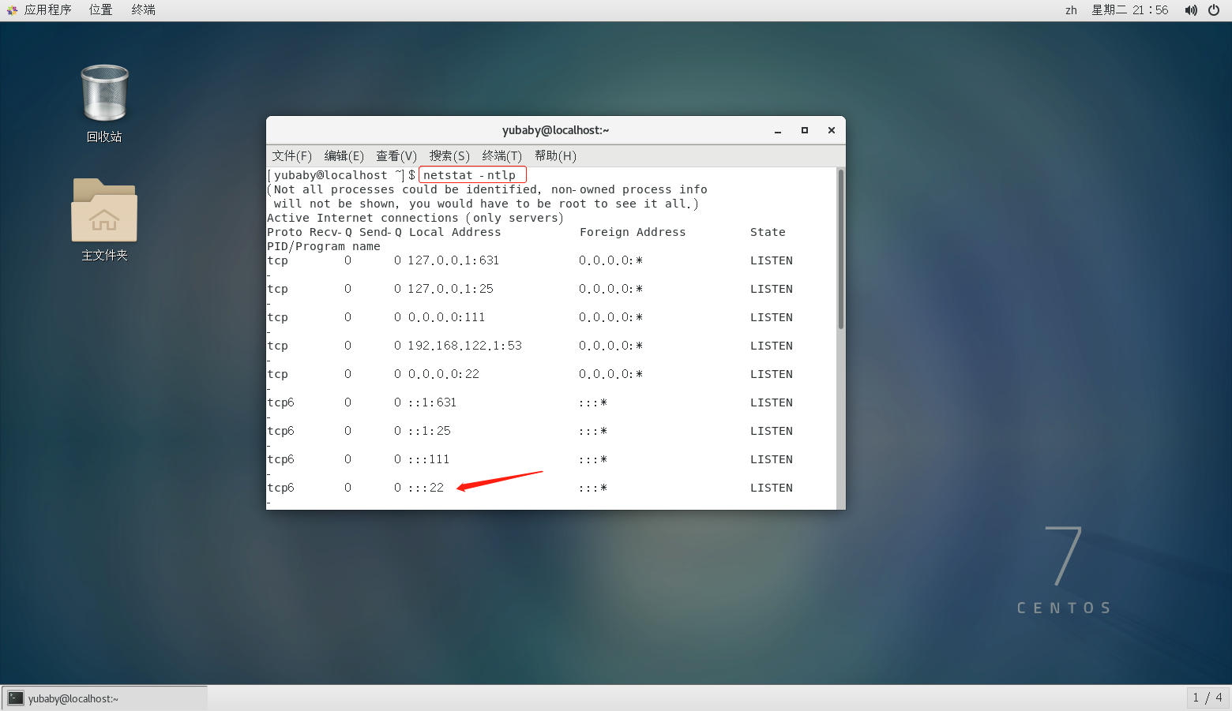Screen dimensions: 1232x711
Task: Click the terminal vertical scrollbar
Action: coord(841,249)
